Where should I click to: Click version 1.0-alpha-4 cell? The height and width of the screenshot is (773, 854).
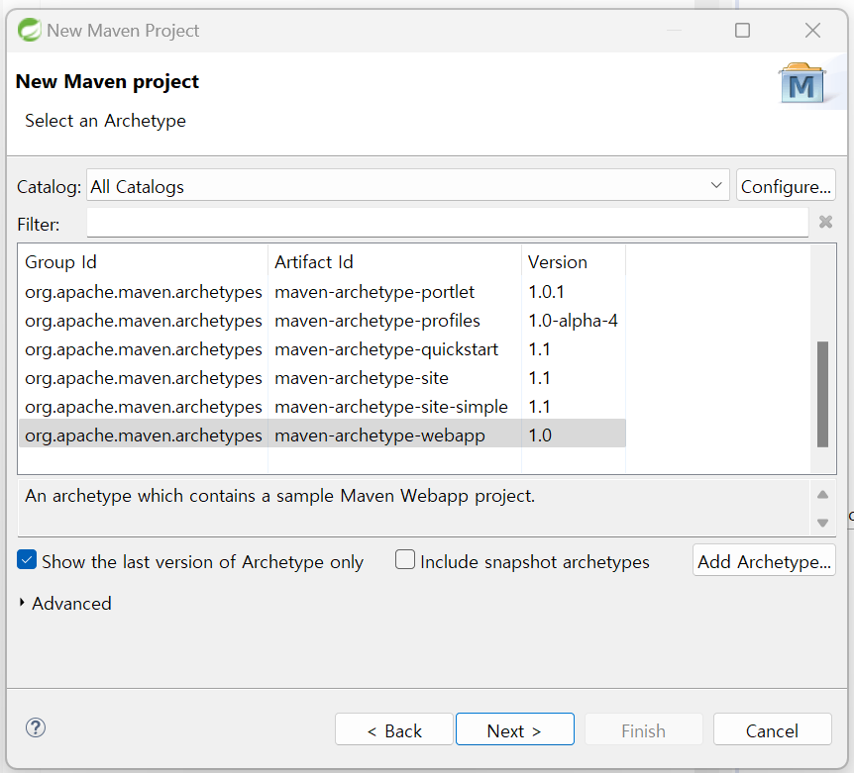click(x=573, y=321)
